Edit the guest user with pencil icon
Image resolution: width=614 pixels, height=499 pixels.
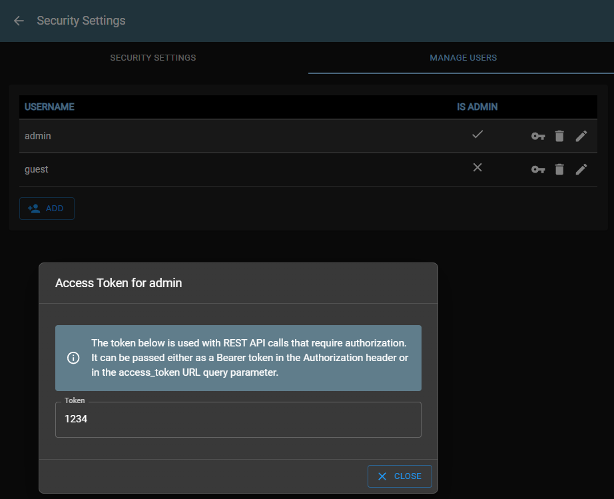(x=581, y=169)
